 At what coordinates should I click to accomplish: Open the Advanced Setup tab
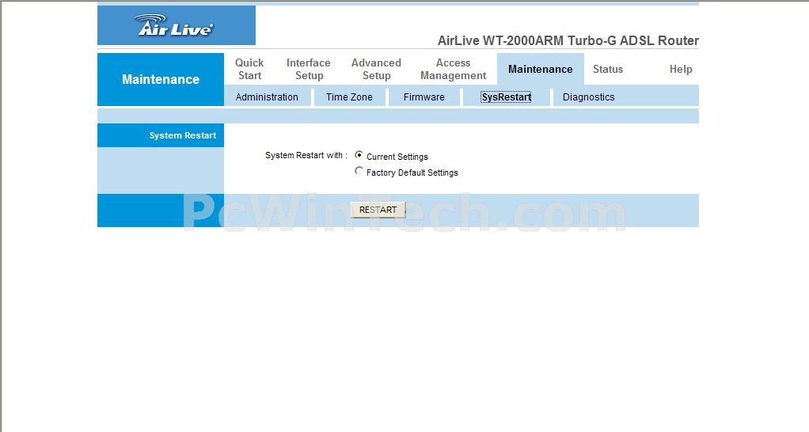coord(376,69)
